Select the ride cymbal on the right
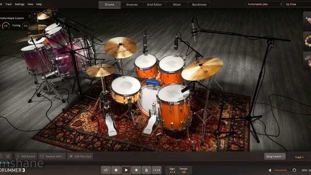The width and height of the screenshot is (311, 175). (202, 69)
